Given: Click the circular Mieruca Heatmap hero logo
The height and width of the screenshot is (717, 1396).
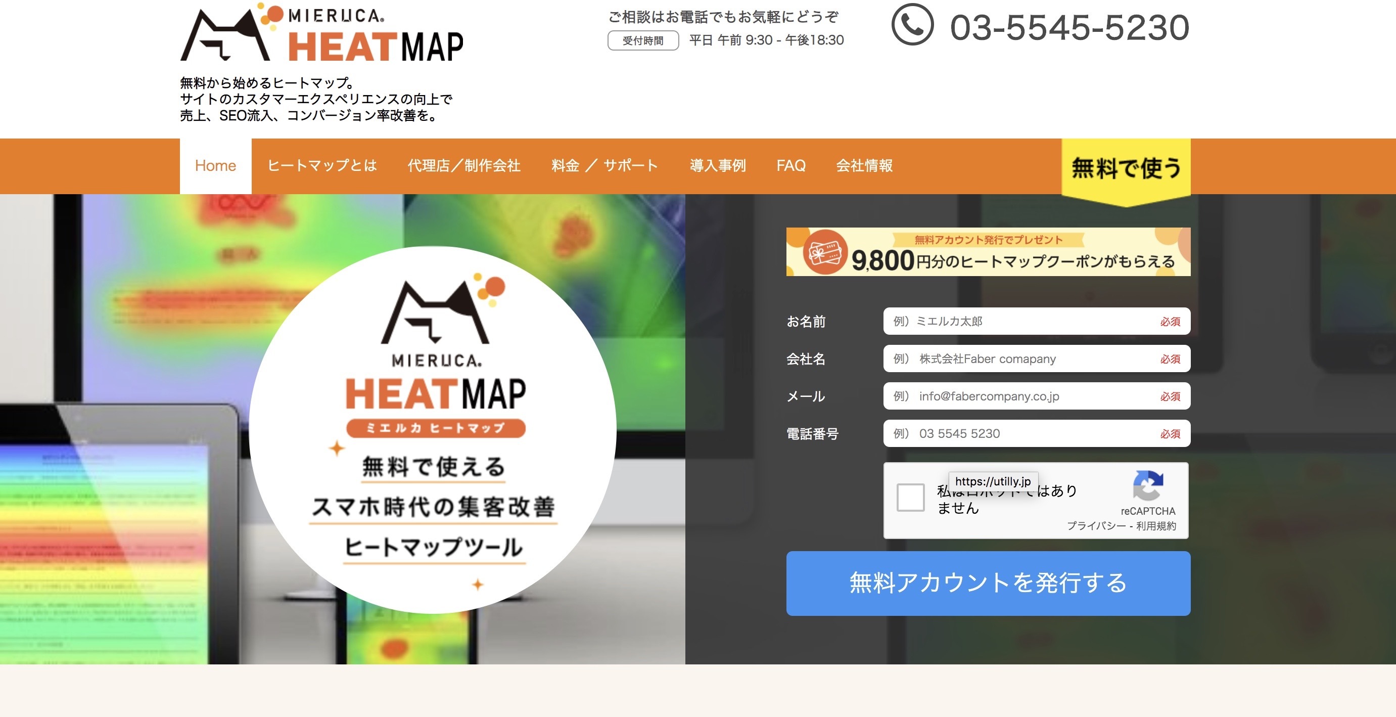Looking at the screenshot, I should tap(433, 430).
